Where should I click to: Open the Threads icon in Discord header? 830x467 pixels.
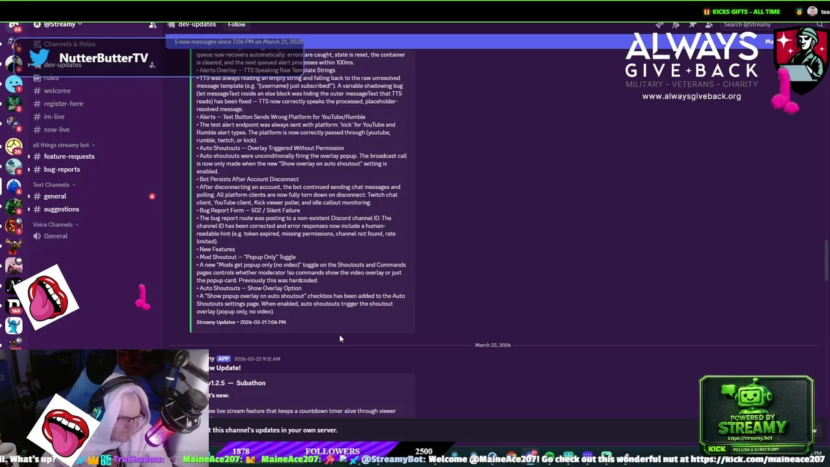(659, 25)
